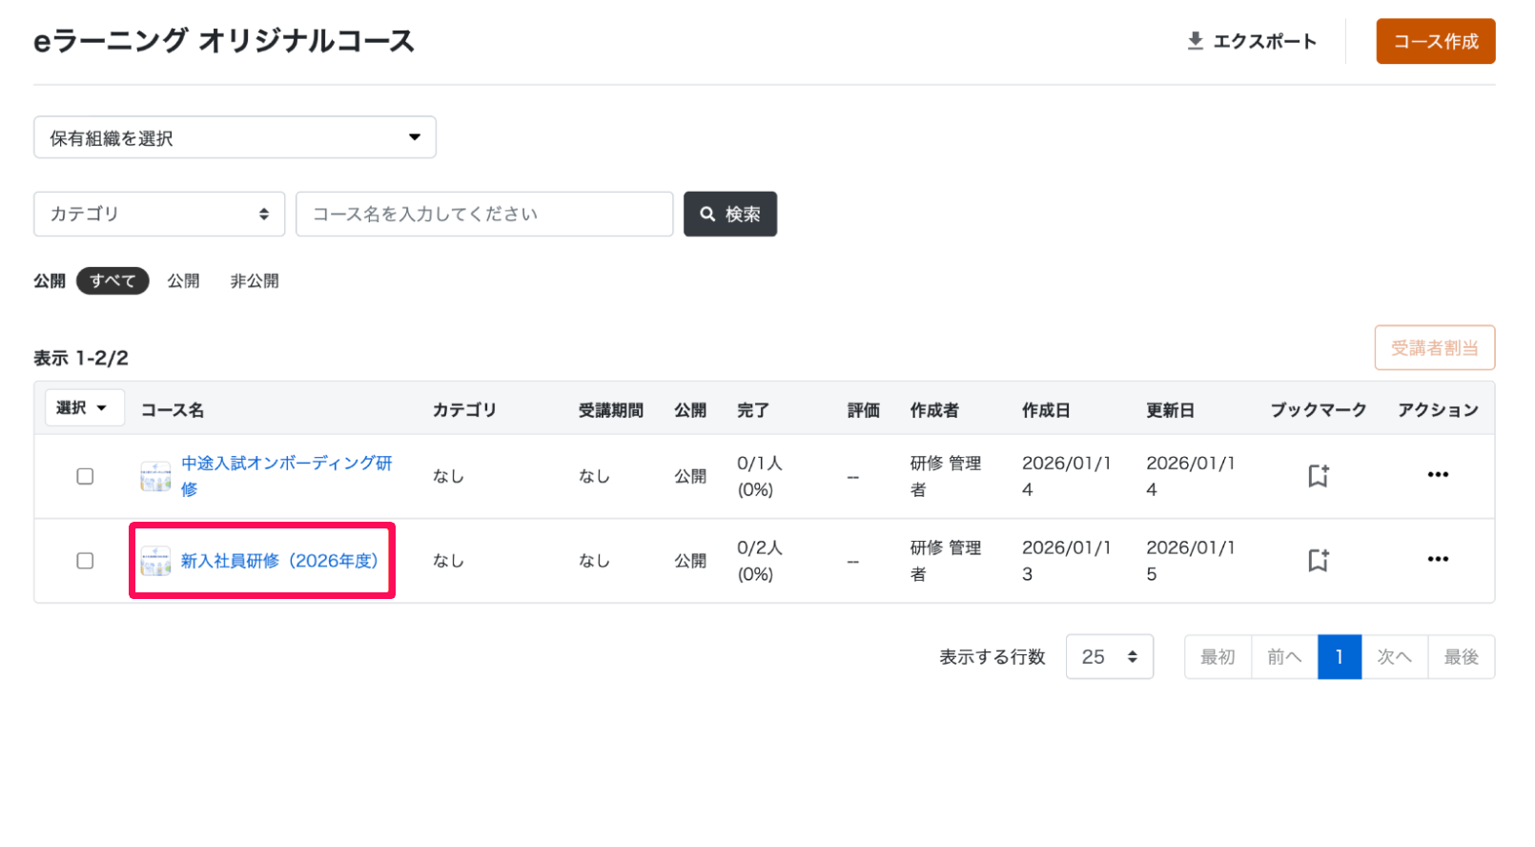Viewport: 1535px width, 847px height.
Task: Change 表示する行数 value of 25
Action: click(1109, 656)
